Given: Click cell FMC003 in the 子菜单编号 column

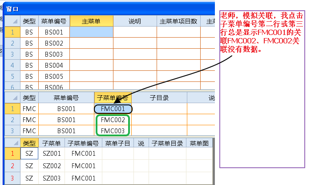Looking at the screenshot, I should [x=113, y=131].
